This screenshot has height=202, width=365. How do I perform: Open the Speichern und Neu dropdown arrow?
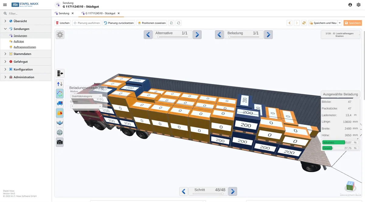340,23
